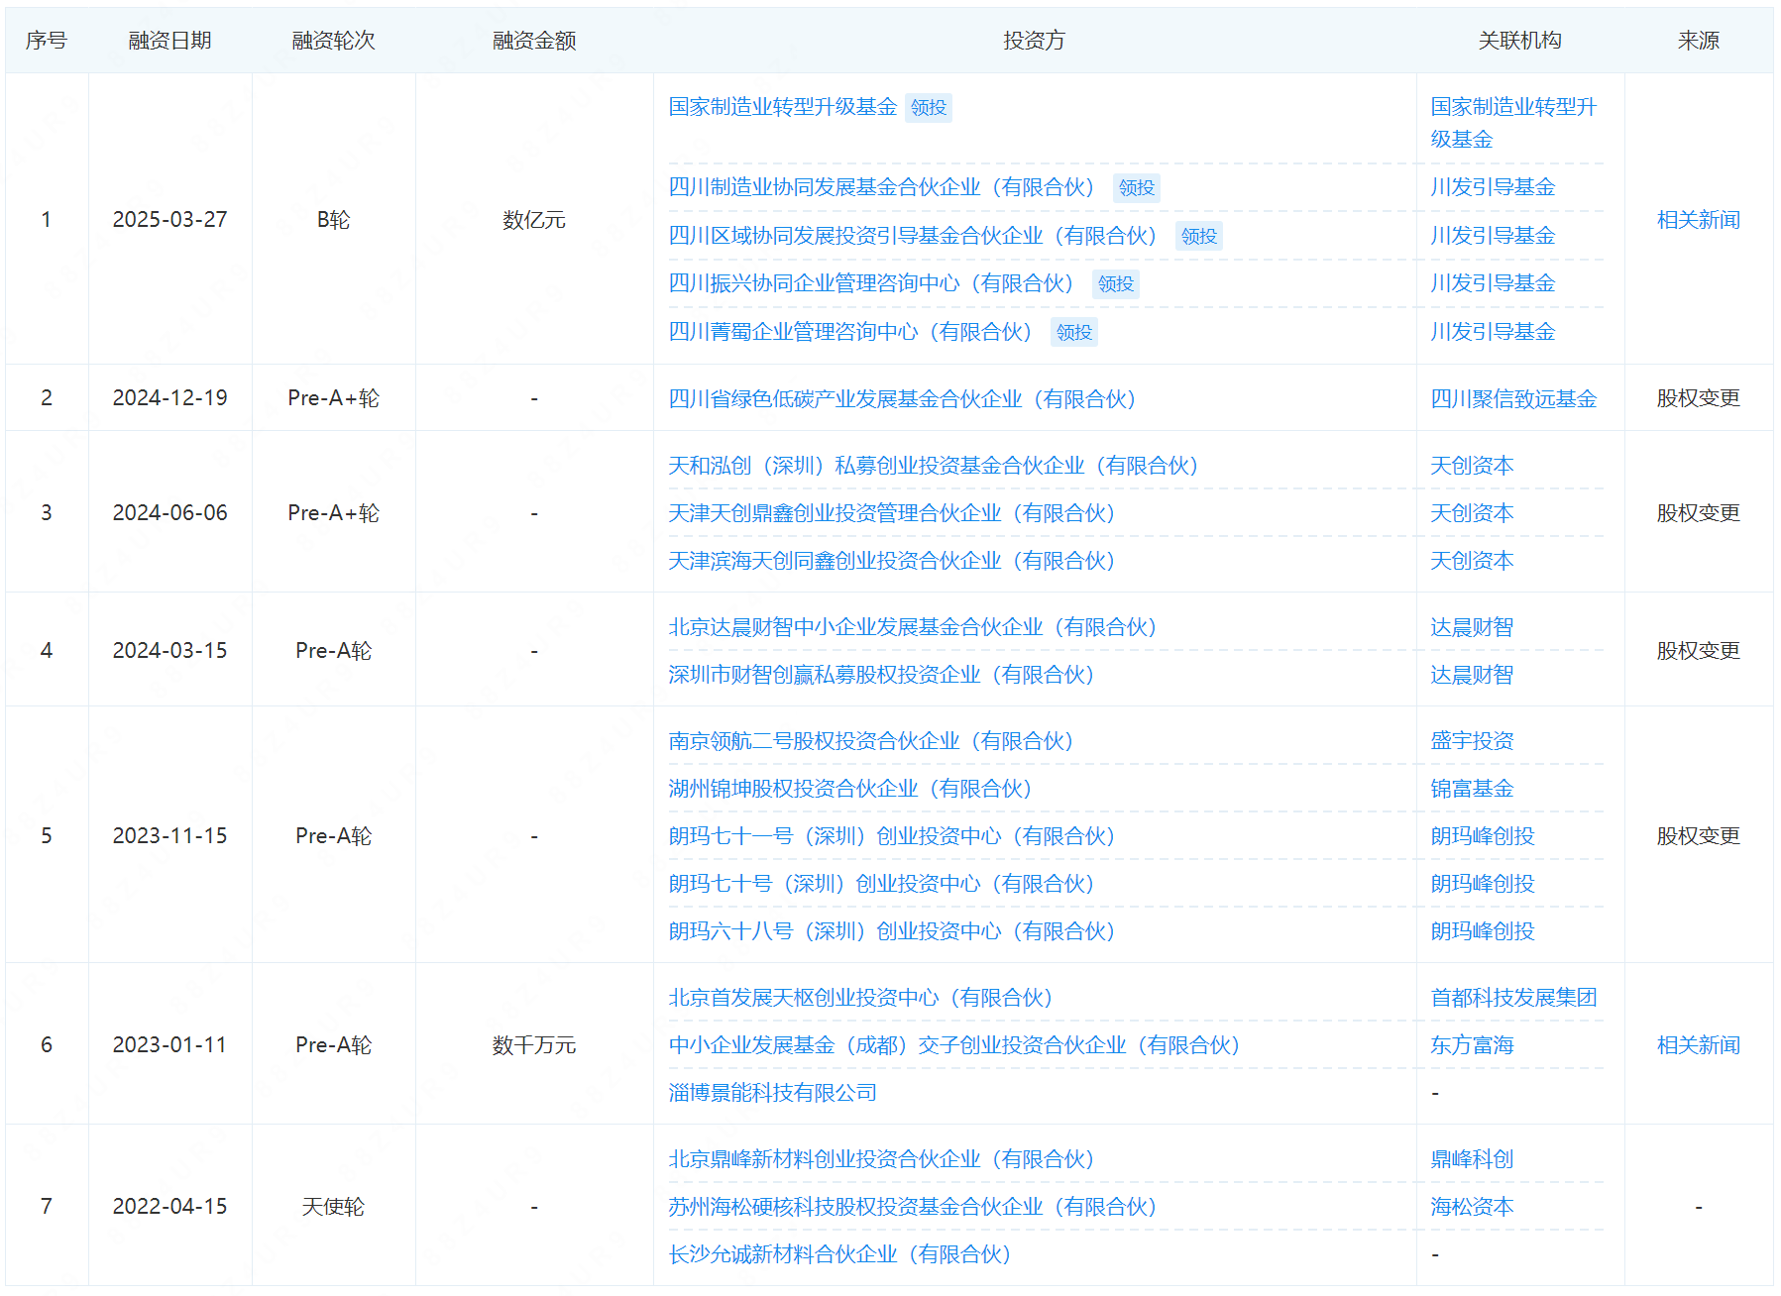Open 海松资本 institution link
Image resolution: width=1781 pixels, height=1296 pixels.
pos(1472,1207)
